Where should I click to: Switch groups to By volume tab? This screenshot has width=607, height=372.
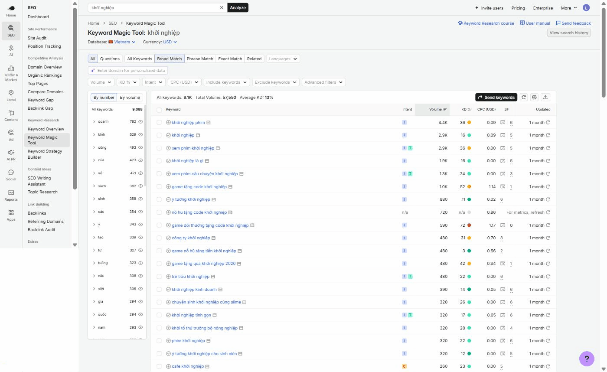pos(130,98)
